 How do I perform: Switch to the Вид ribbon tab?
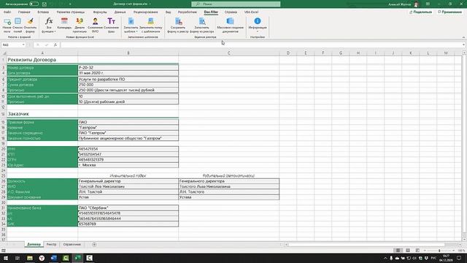click(169, 12)
